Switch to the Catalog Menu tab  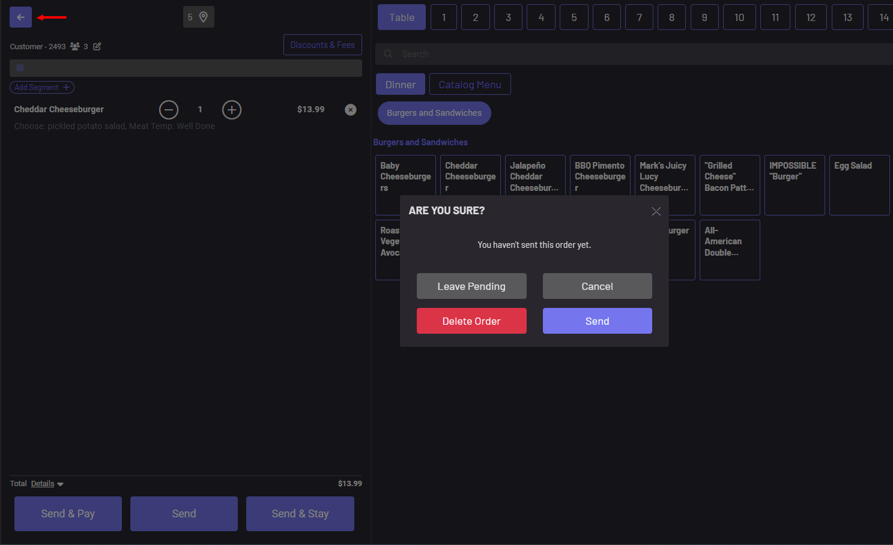tap(470, 85)
